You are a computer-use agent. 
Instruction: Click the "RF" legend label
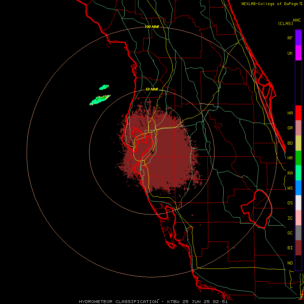(x=290, y=38)
